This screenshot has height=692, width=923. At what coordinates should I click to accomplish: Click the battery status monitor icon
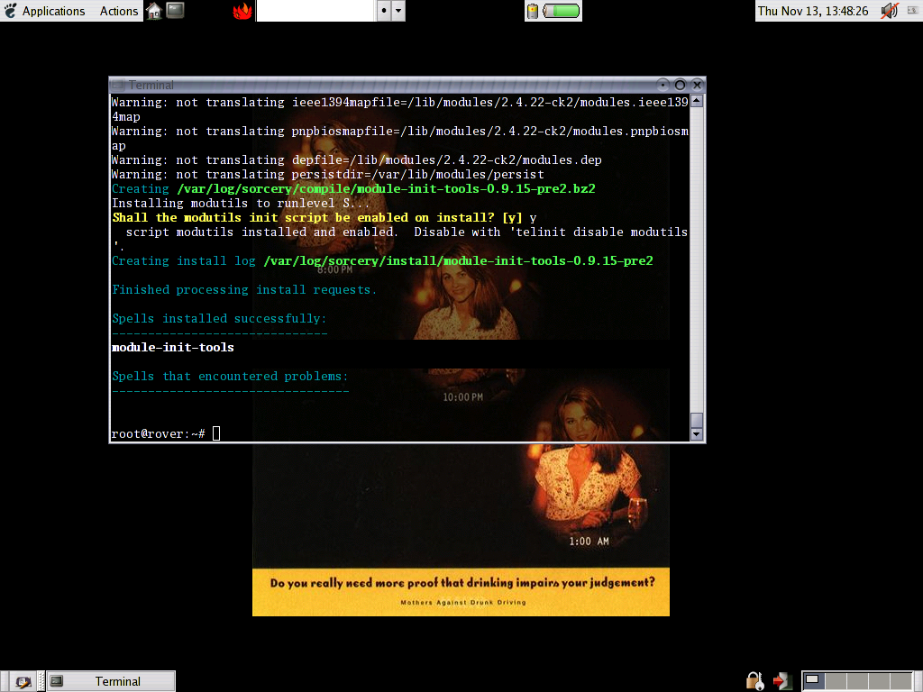553,11
